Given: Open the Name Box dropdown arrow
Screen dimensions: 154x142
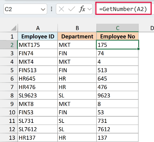Looking at the screenshot, I should pos(43,9).
